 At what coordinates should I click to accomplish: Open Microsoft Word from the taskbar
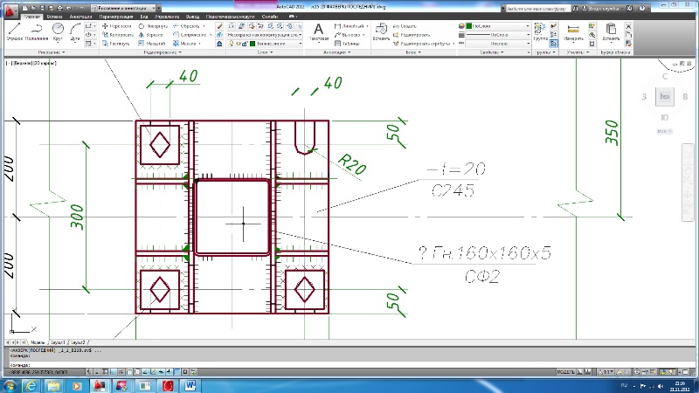(x=190, y=384)
